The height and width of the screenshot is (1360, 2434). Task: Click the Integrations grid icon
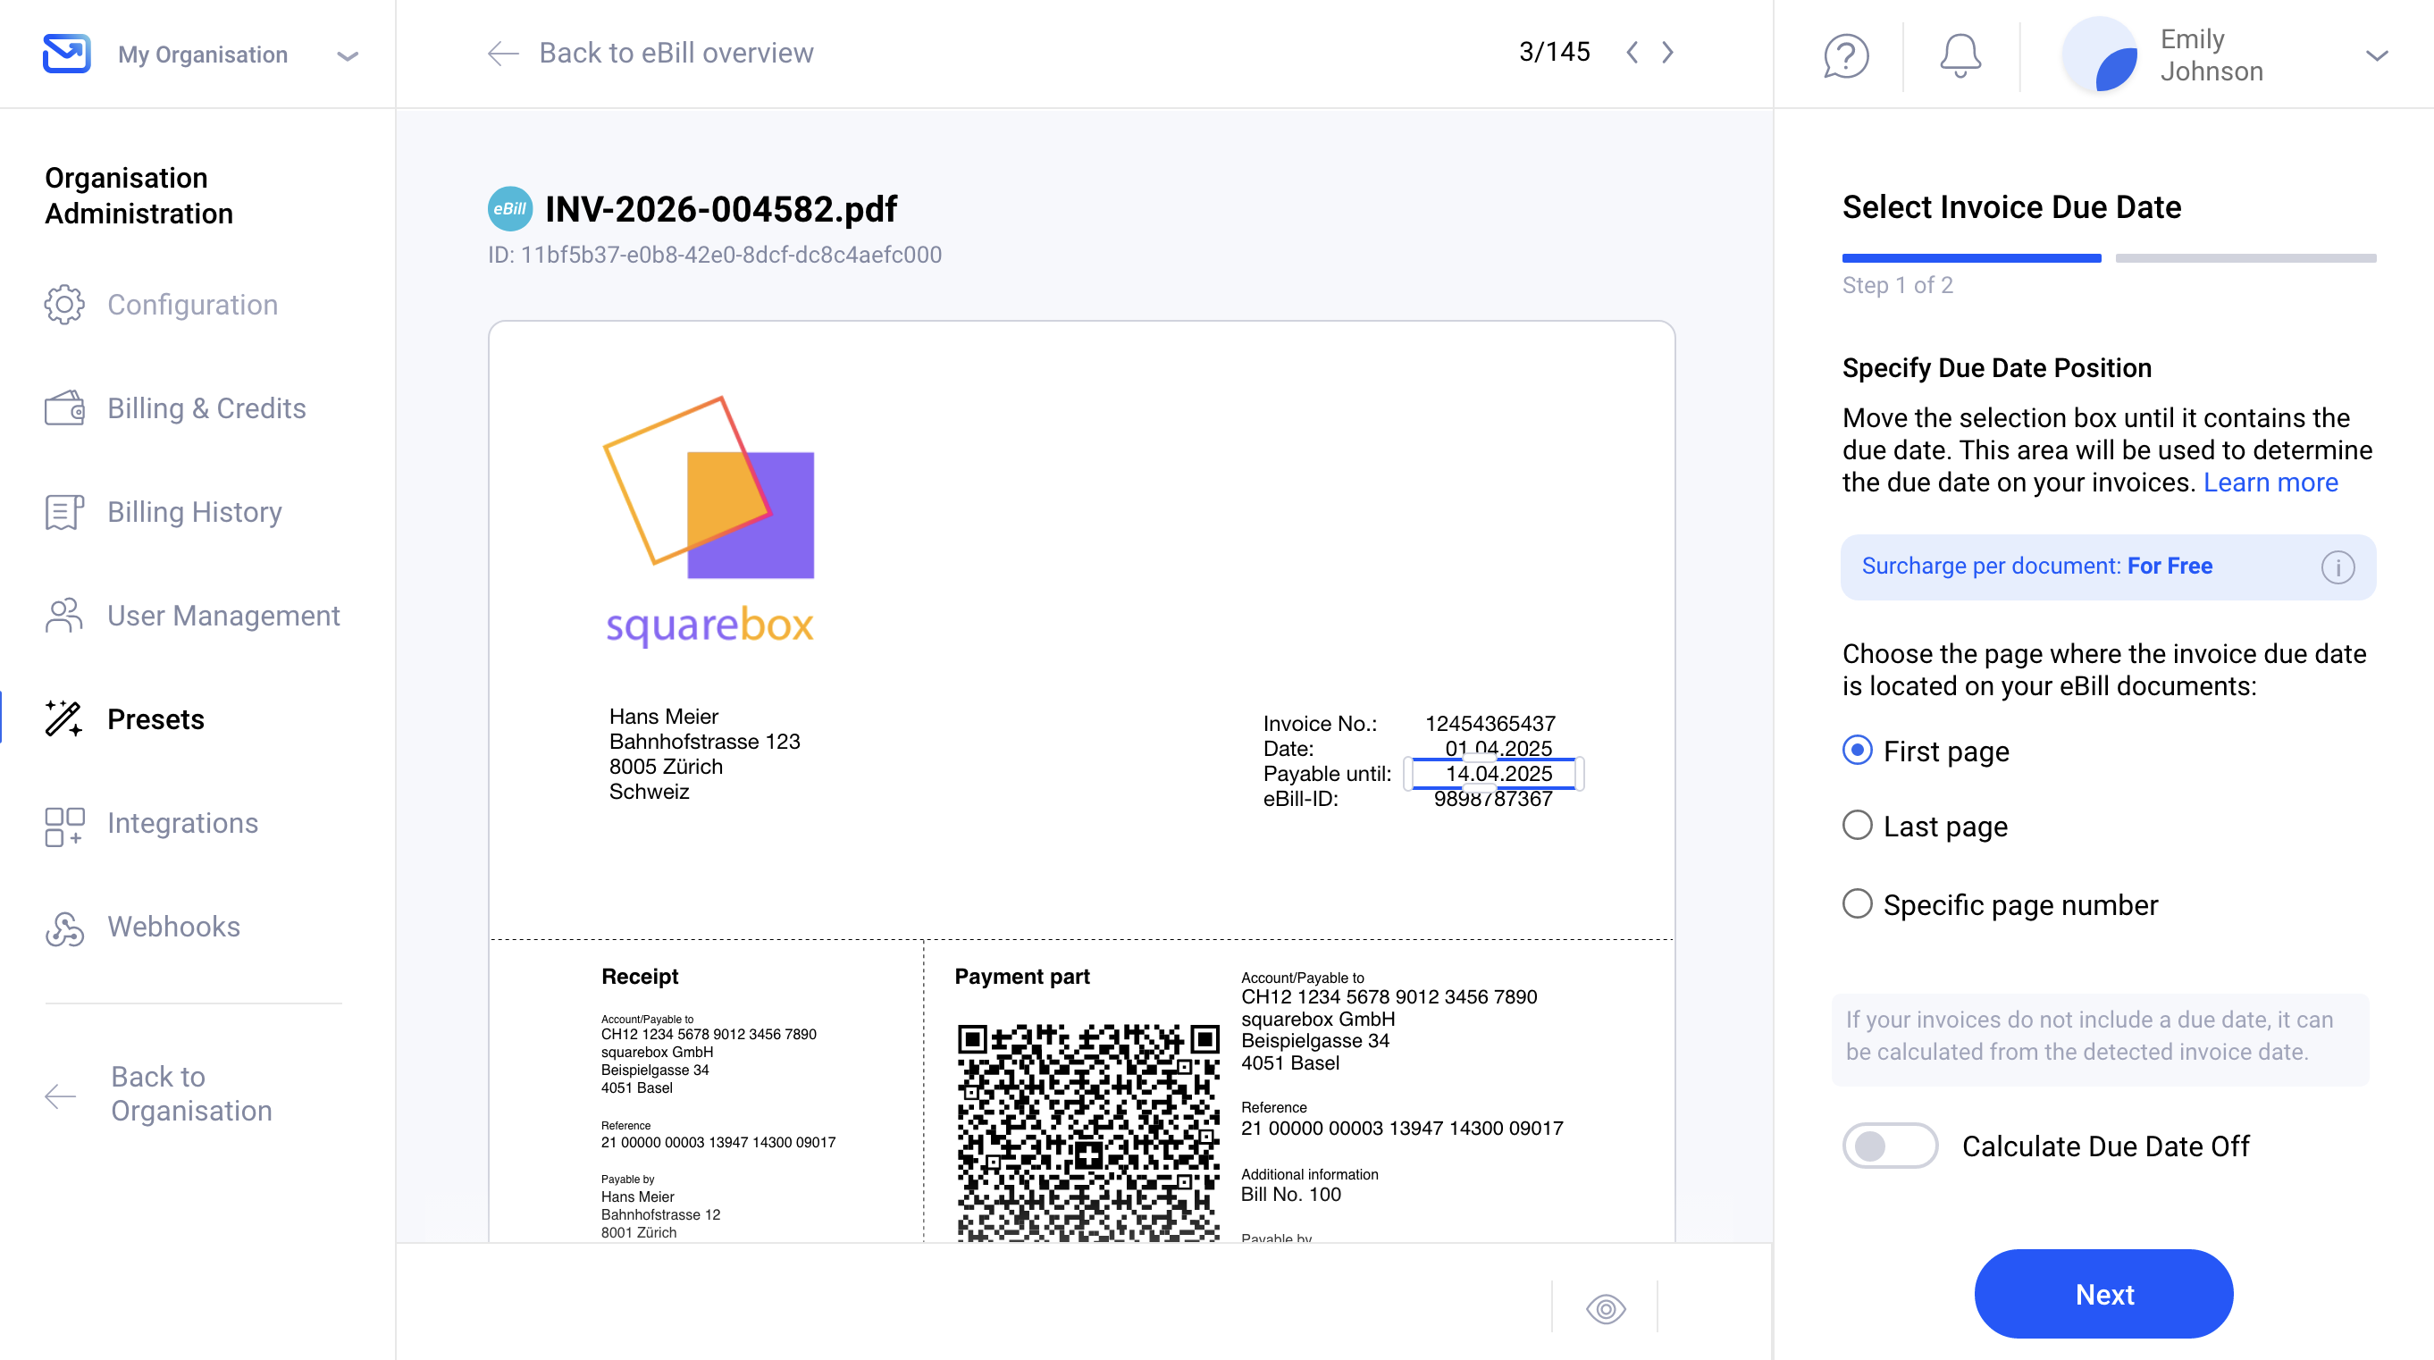coord(64,826)
